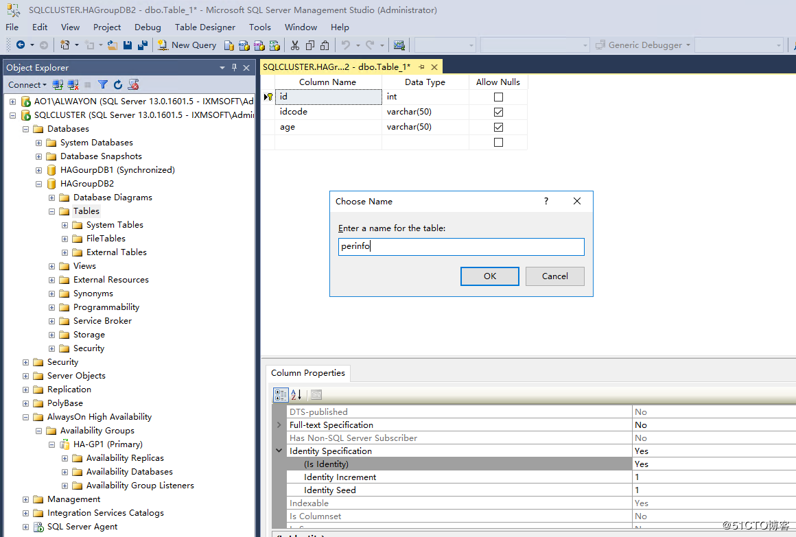Open the Connect dropdown in Object Explorer

tap(26, 84)
